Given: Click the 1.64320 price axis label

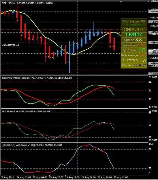Looking at the screenshot, I should [x=153, y=26].
